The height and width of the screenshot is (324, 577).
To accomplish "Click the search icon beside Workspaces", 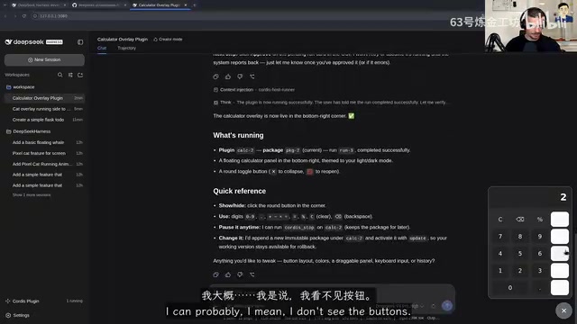I will 60,75.
